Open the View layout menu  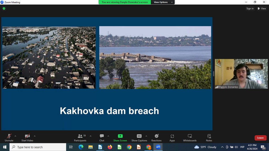click(x=262, y=8)
